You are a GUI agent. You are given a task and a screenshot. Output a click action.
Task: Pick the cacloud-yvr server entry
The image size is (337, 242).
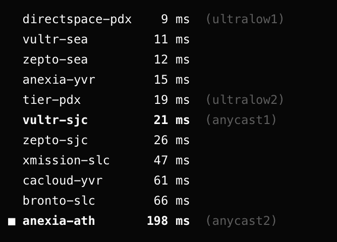[63, 180]
